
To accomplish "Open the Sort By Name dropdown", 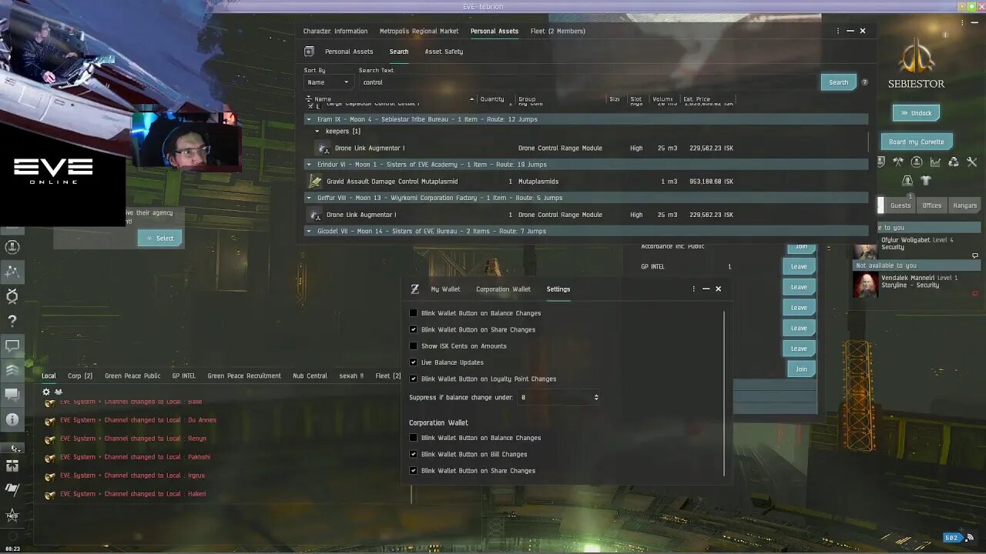I will coord(328,82).
